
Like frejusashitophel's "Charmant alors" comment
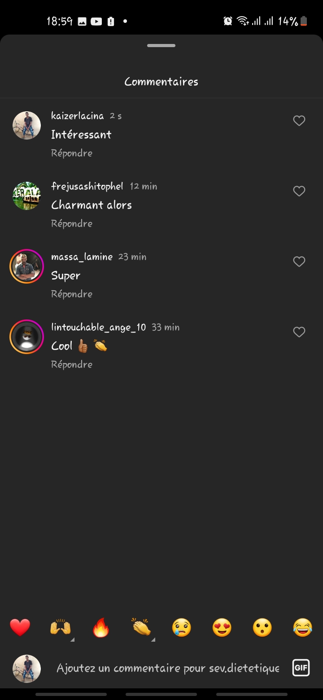tap(299, 191)
